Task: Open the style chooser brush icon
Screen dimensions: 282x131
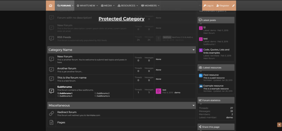Action: coord(233,6)
